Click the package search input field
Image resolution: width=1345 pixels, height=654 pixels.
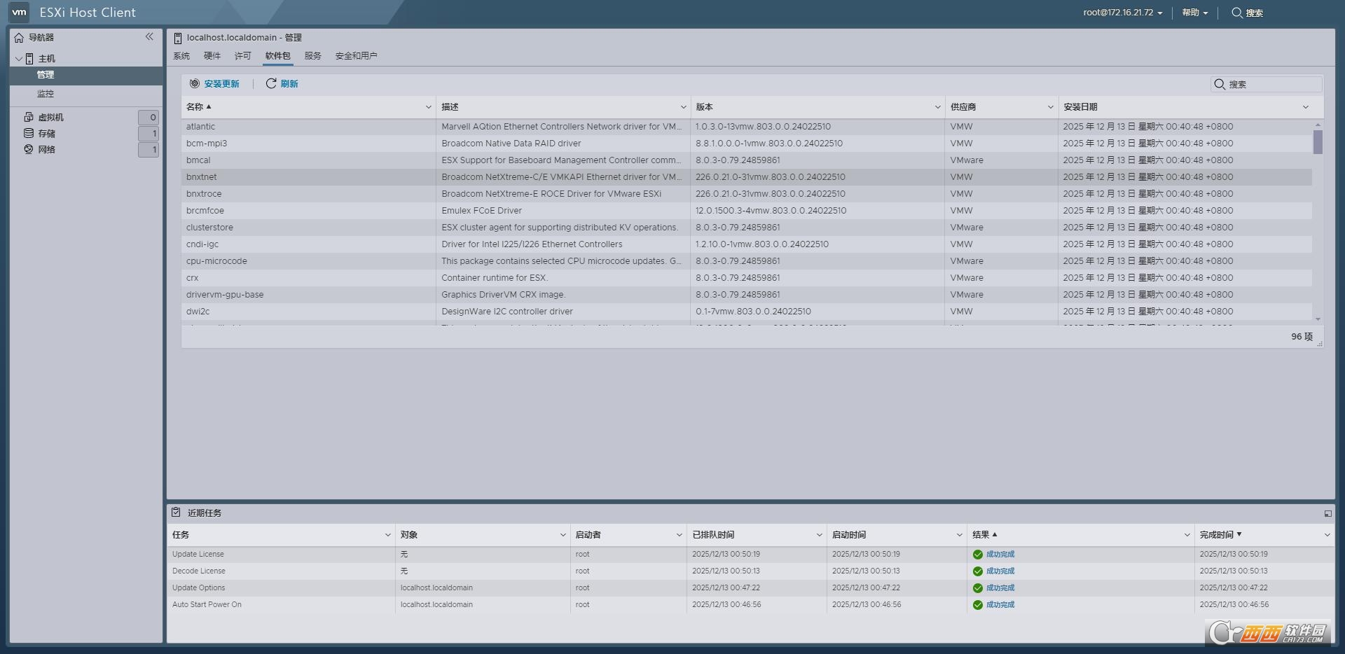point(1273,84)
